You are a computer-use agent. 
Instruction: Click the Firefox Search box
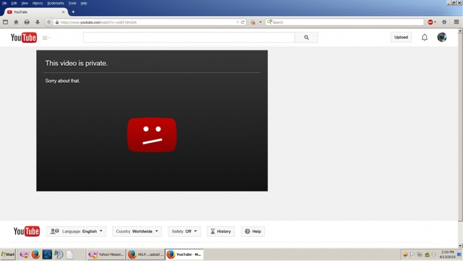click(x=344, y=22)
